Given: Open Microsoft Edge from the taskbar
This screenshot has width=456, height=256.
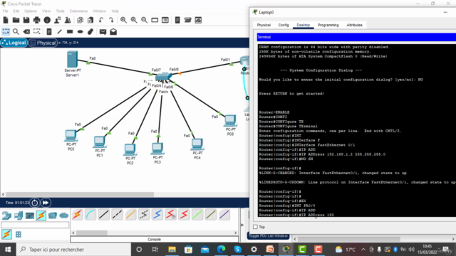Looking at the screenshot, I should (x=222, y=250).
